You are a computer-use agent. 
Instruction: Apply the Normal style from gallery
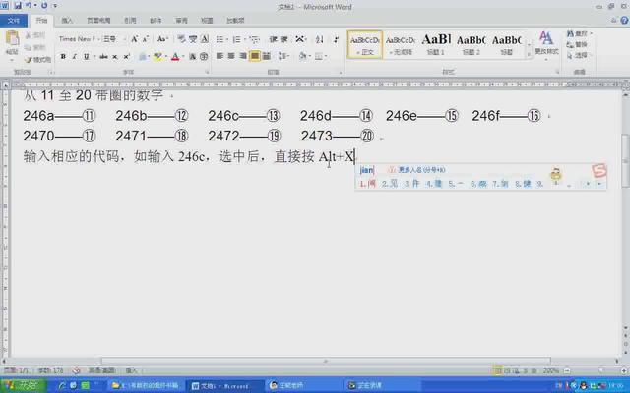(365, 44)
